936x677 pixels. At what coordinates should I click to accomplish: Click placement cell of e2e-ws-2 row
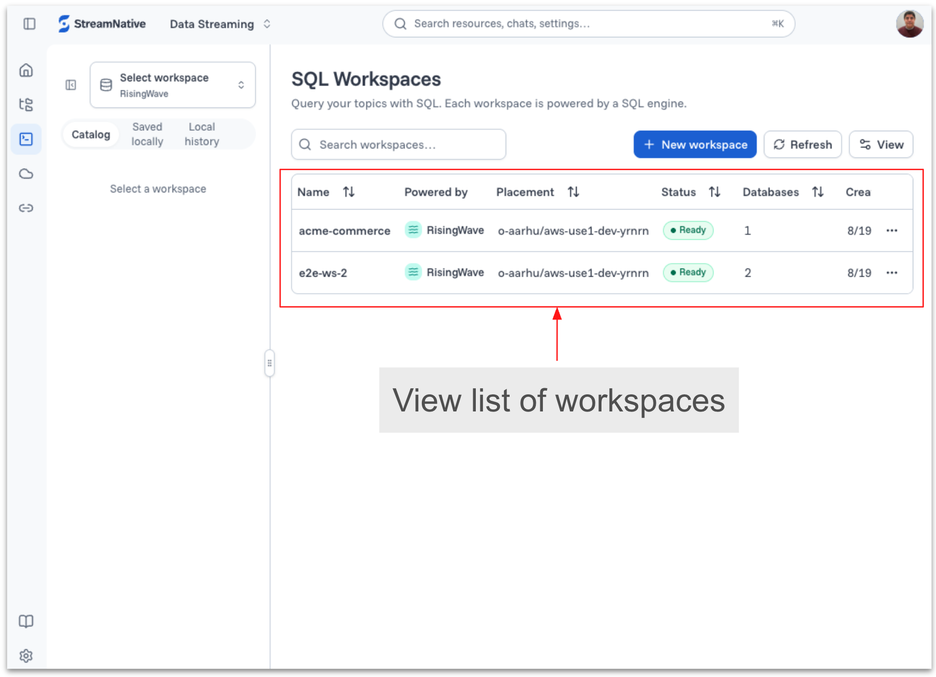(573, 273)
